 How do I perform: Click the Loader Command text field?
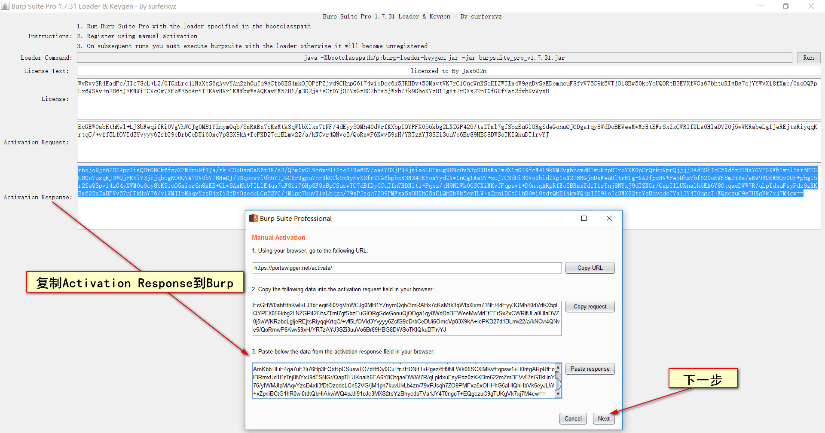click(434, 58)
